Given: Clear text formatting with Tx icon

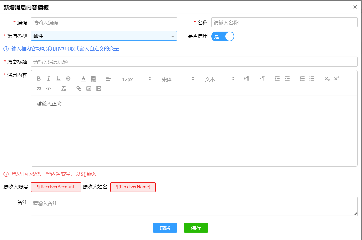Looking at the screenshot, I should (64, 89).
